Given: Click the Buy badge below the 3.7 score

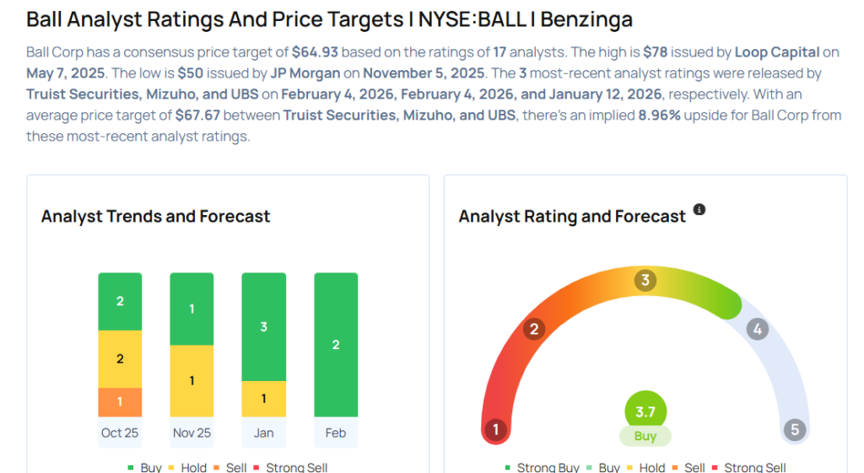Looking at the screenshot, I should click(x=645, y=436).
